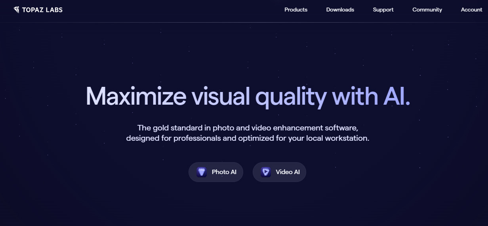Image resolution: width=488 pixels, height=226 pixels.
Task: Click the 'The gold standard in photo' text line
Action: 248,128
